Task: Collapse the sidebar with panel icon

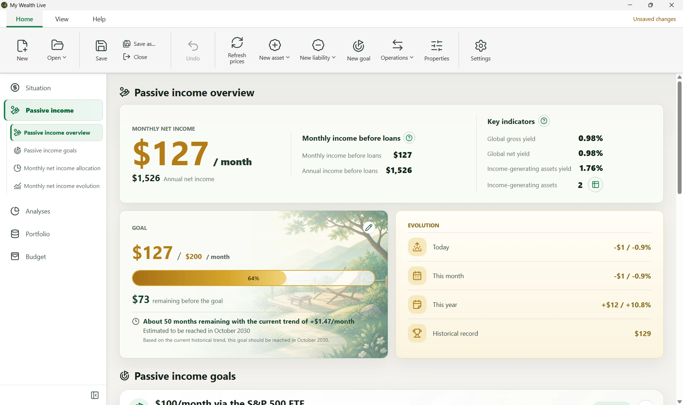Action: coord(95,395)
